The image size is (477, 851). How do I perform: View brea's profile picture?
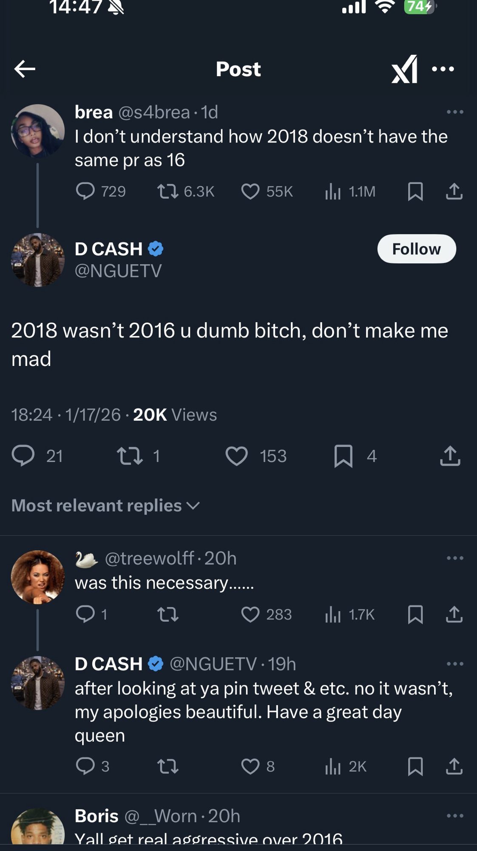(x=38, y=131)
